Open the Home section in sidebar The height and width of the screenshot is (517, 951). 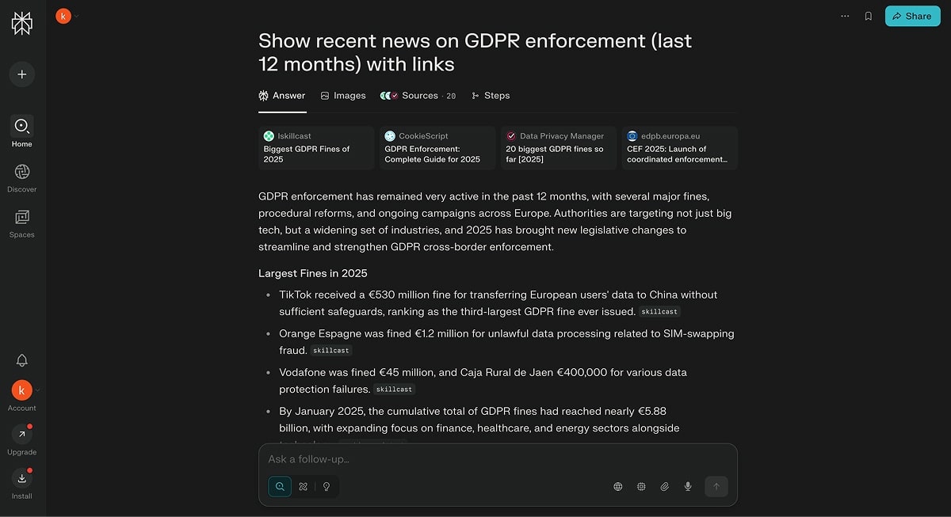22,131
